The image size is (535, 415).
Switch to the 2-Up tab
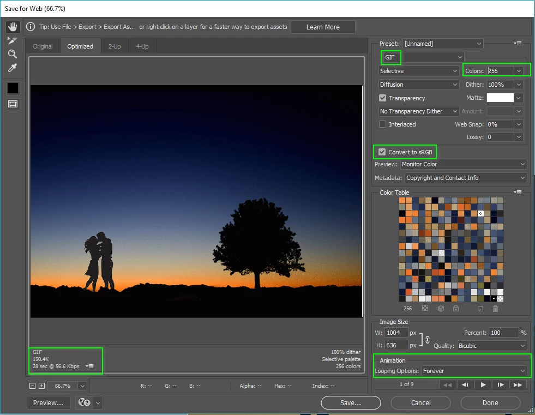coord(115,46)
